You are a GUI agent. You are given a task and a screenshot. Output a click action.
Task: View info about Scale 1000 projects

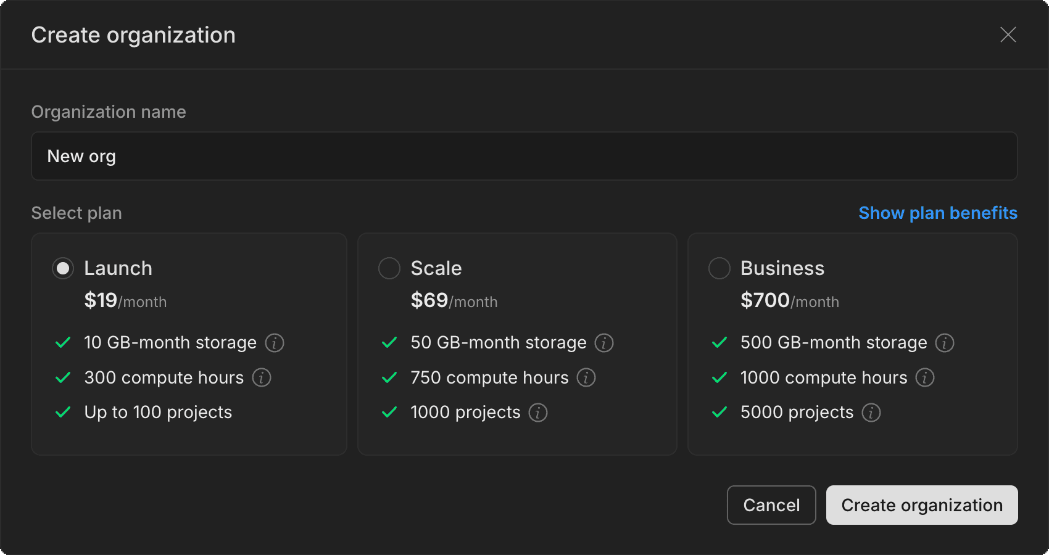[538, 413]
